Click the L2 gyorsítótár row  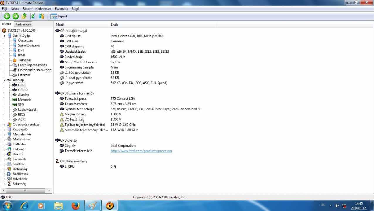point(113,83)
